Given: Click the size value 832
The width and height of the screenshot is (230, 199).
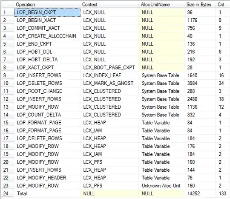Looking at the screenshot, I should click(x=191, y=115).
